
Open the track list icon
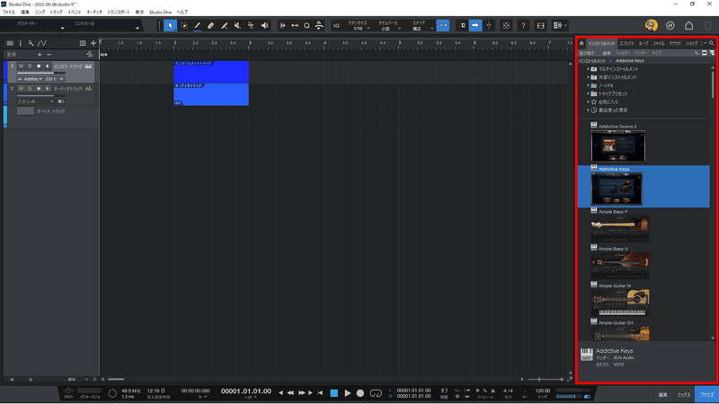pyautogui.click(x=10, y=43)
